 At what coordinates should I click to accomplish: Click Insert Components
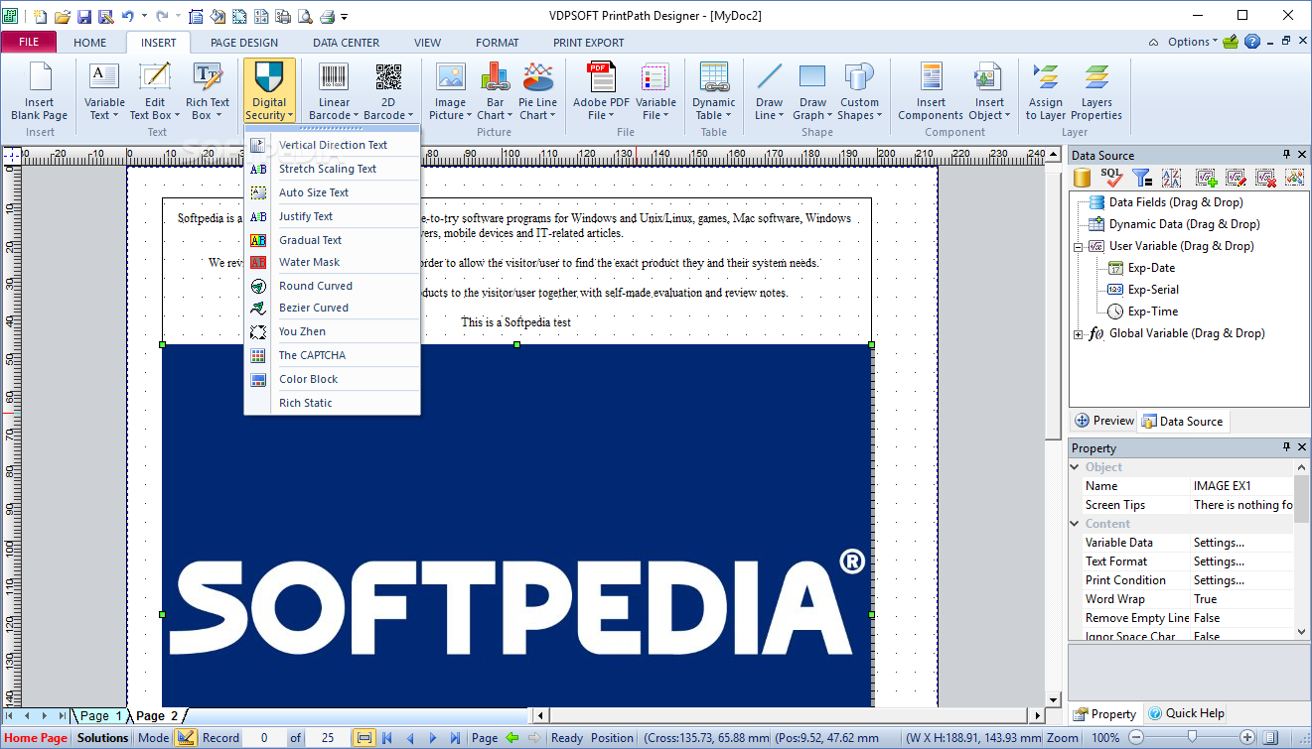pyautogui.click(x=931, y=91)
